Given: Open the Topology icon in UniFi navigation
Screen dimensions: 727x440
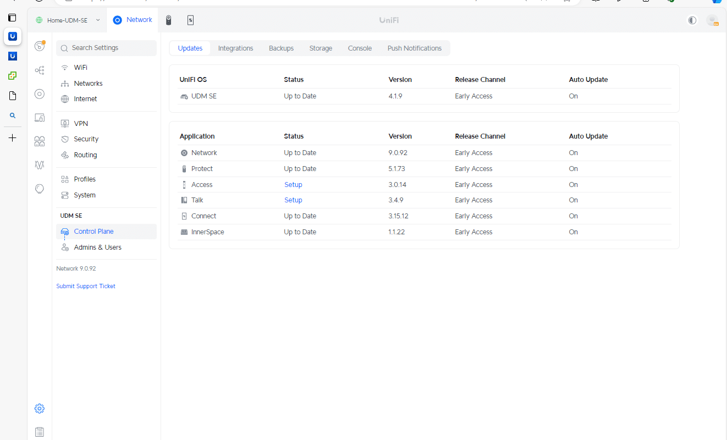Looking at the screenshot, I should [40, 70].
